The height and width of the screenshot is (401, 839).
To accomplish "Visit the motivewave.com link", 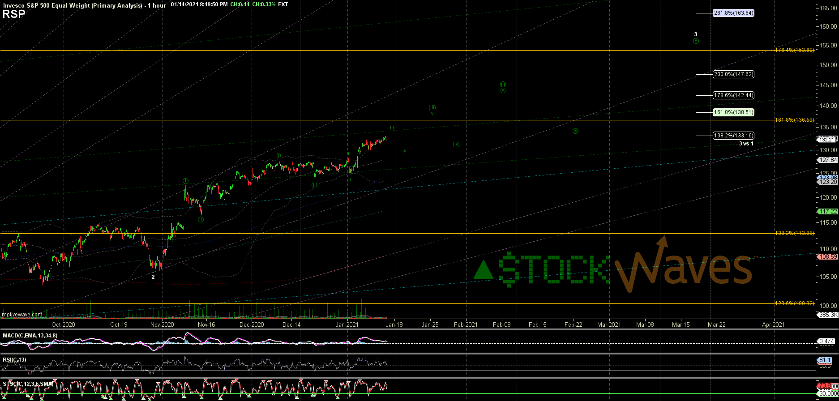I will tap(22, 315).
